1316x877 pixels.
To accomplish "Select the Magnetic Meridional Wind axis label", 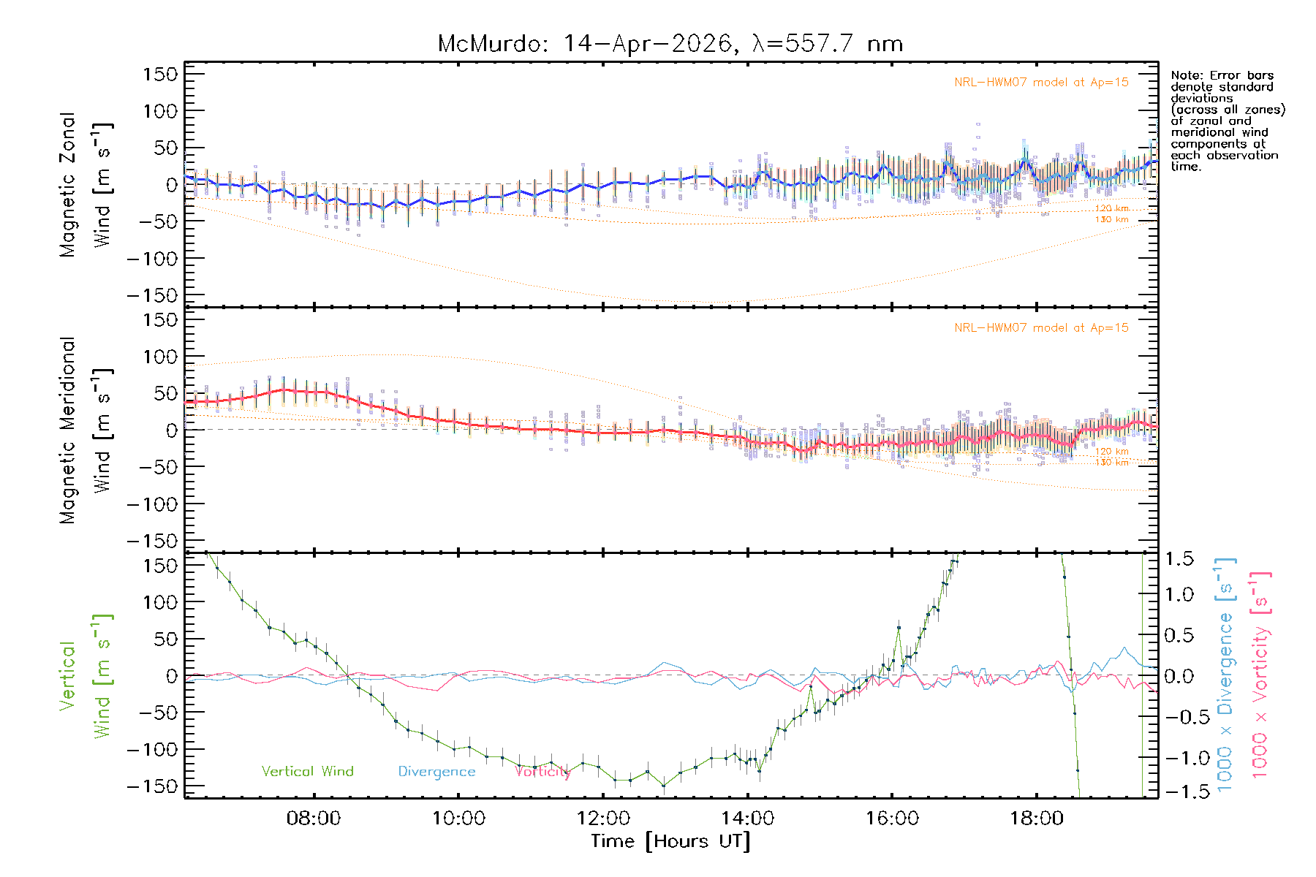I will click(85, 430).
